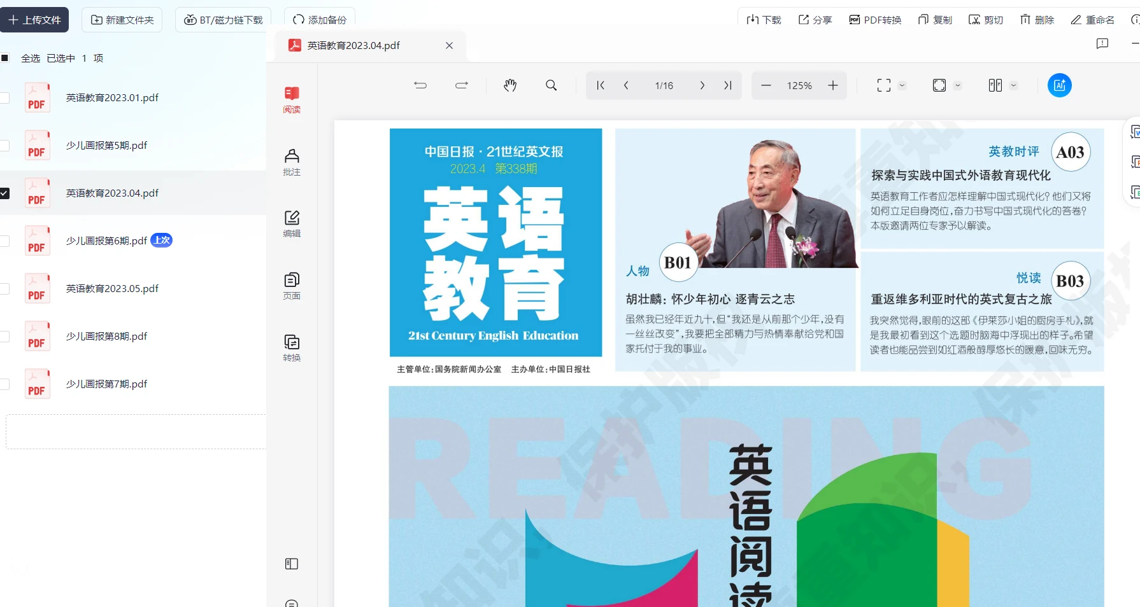The width and height of the screenshot is (1140, 607).
Task: Cut the selected file
Action: pos(986,20)
